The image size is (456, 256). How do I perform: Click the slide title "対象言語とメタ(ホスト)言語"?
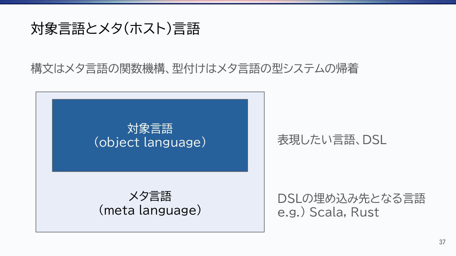click(115, 29)
